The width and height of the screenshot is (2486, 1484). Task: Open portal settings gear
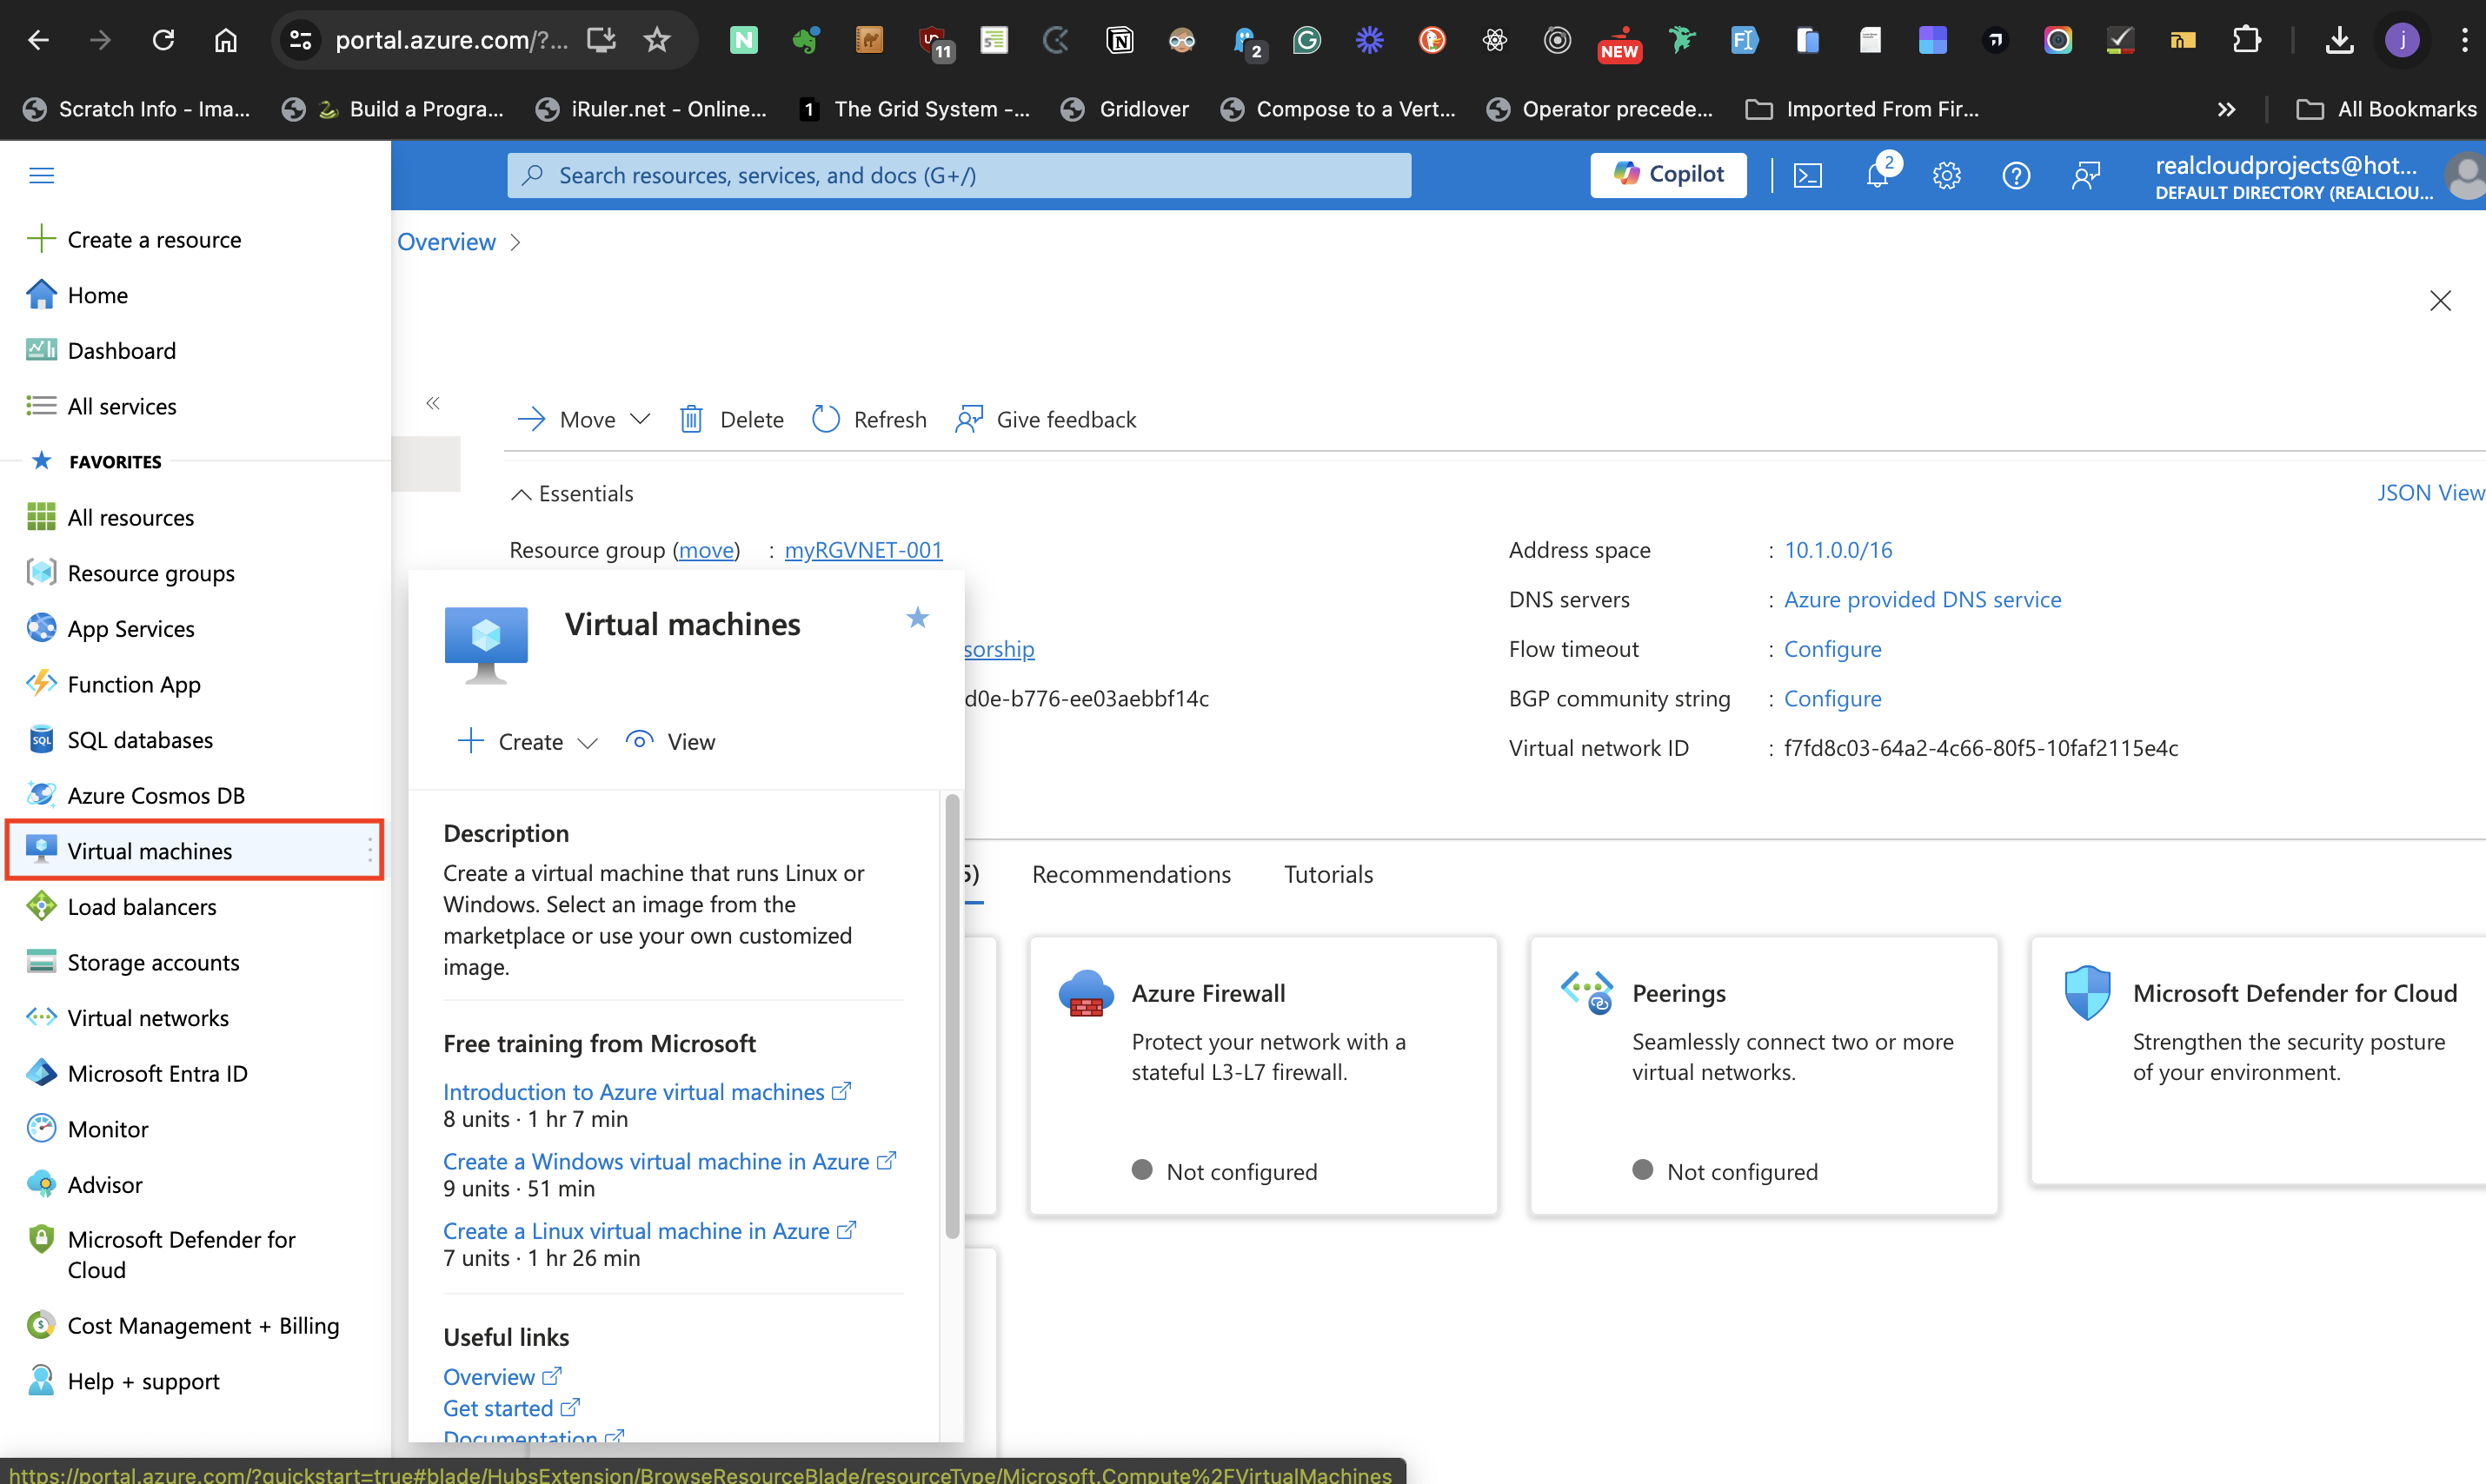(x=1947, y=175)
